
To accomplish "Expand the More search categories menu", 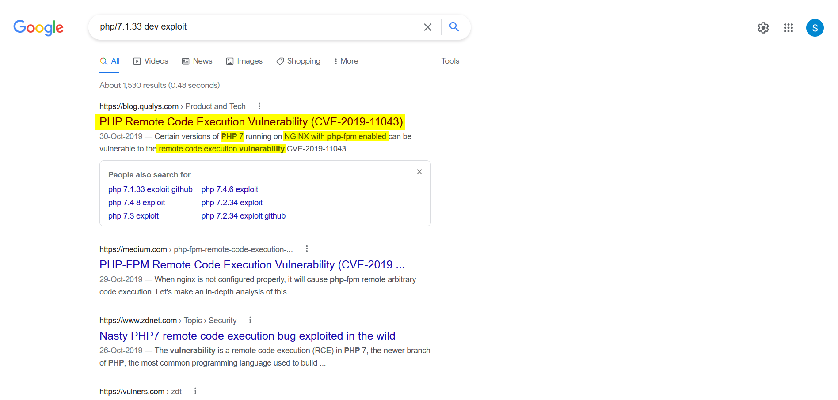I will (346, 61).
